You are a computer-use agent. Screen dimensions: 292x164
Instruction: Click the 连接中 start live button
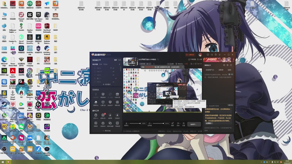coord(193,124)
